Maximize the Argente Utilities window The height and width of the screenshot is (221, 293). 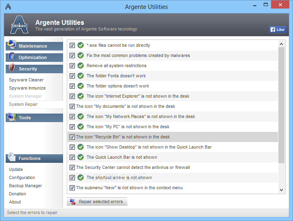[x=265, y=4]
